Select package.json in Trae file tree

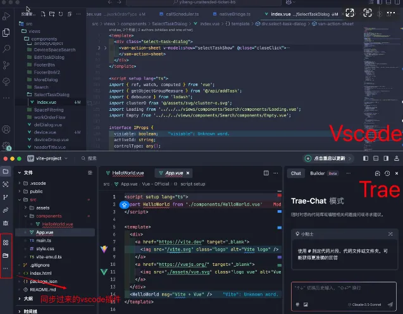[x=43, y=281]
